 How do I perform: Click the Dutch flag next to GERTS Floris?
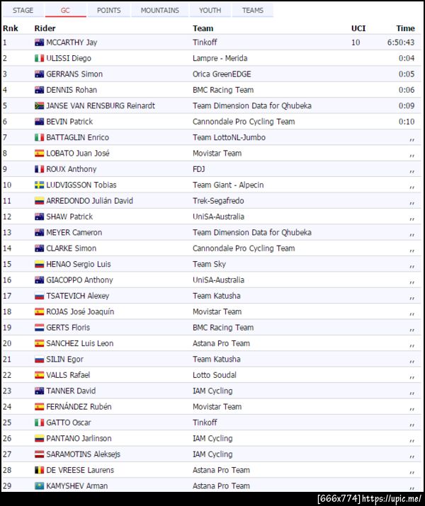pyautogui.click(x=40, y=327)
